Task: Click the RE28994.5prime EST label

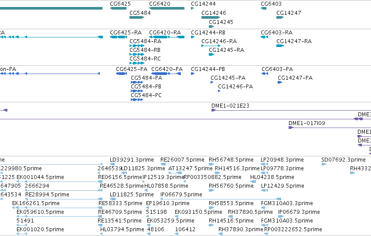Action: 48,195
